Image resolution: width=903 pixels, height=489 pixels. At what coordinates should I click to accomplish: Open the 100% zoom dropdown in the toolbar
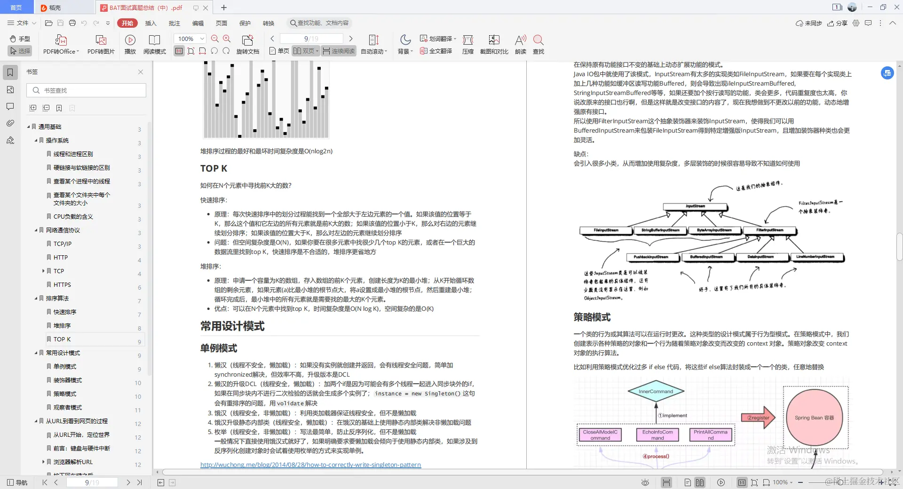202,39
